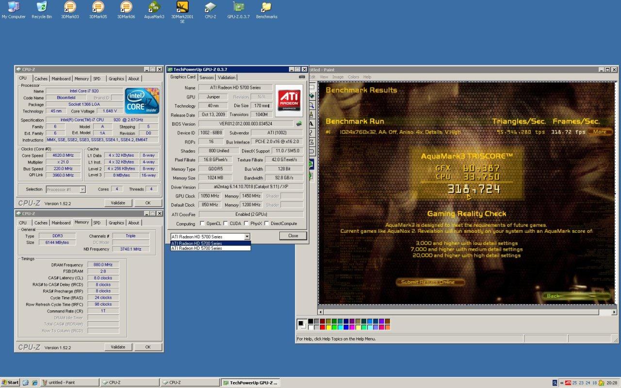Open the Windows Start menu
This screenshot has height=388, width=621.
coord(10,383)
